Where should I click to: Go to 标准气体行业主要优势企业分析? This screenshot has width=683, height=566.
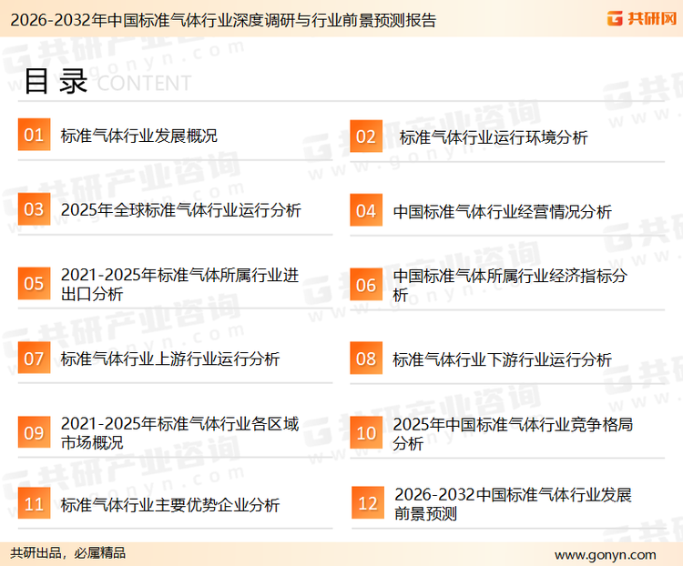pos(170,505)
